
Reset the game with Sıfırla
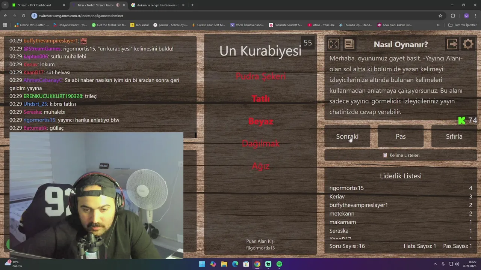click(454, 136)
